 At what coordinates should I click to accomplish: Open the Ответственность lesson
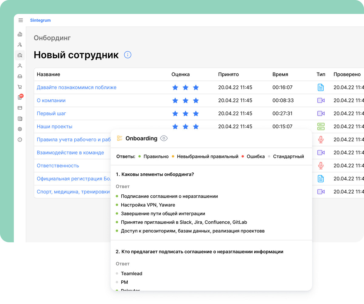[58, 166]
